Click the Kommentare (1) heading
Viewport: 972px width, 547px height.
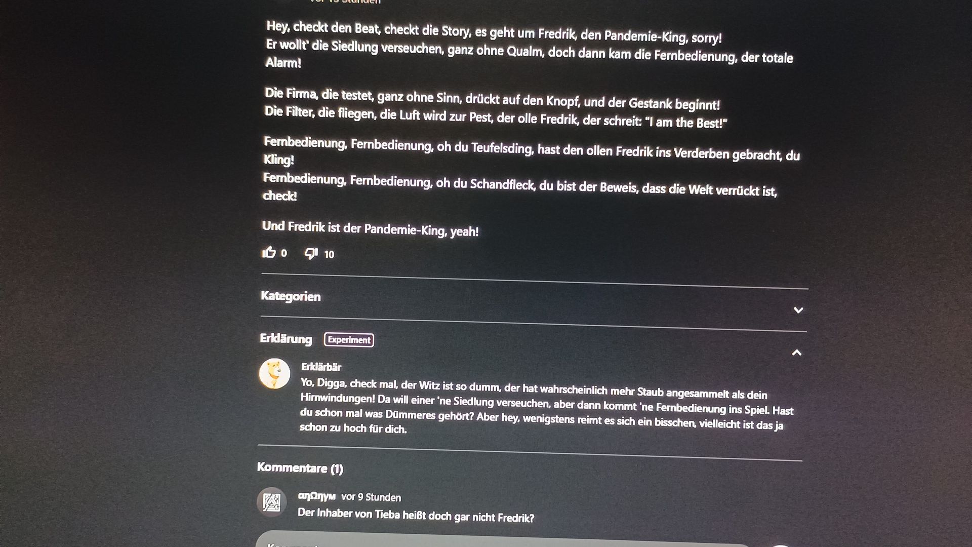(300, 467)
